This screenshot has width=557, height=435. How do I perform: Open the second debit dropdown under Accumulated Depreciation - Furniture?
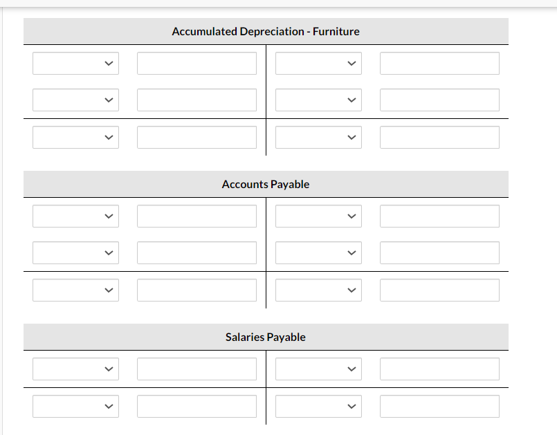(75, 100)
